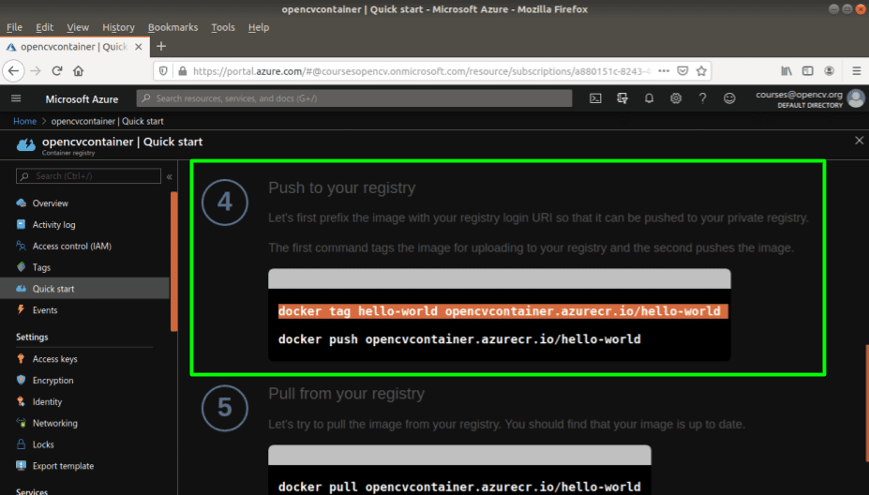Open Firefox Library icon
The height and width of the screenshot is (495, 869).
[787, 71]
